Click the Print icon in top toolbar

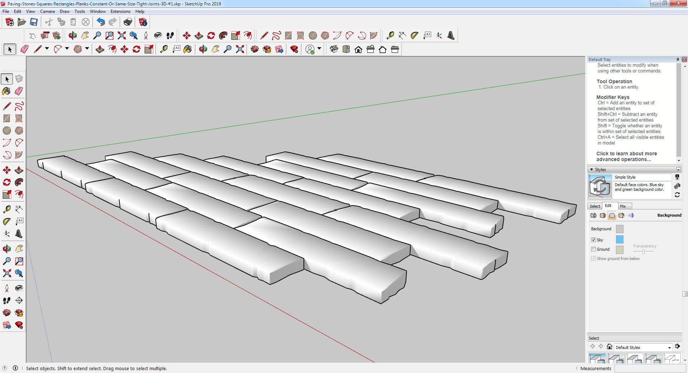[x=128, y=22]
